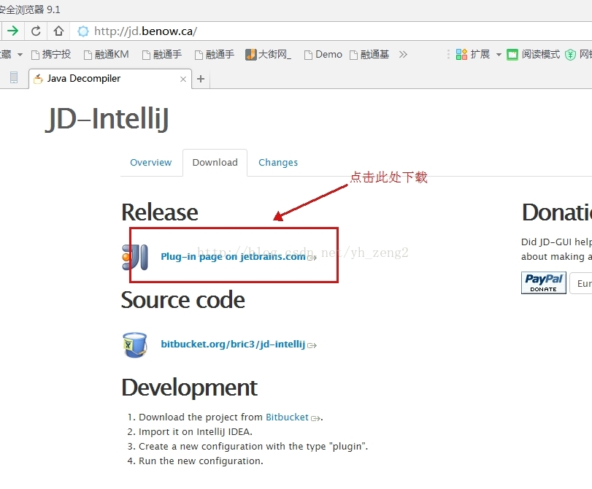Reload the page with the refresh icon
This screenshot has width=592, height=489.
pos(36,31)
